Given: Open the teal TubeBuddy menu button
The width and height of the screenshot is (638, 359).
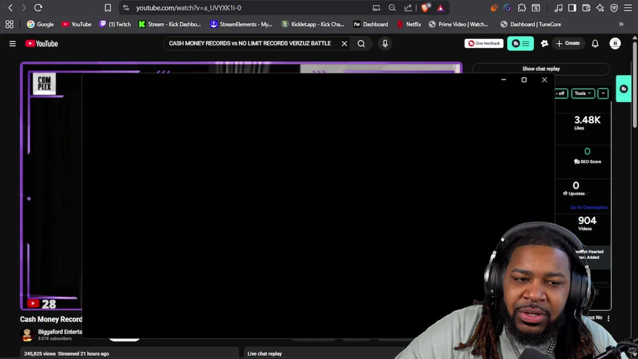Looking at the screenshot, I should click(520, 43).
